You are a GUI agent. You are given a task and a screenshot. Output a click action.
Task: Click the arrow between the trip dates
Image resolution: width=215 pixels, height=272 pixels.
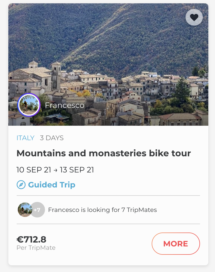(x=55, y=170)
